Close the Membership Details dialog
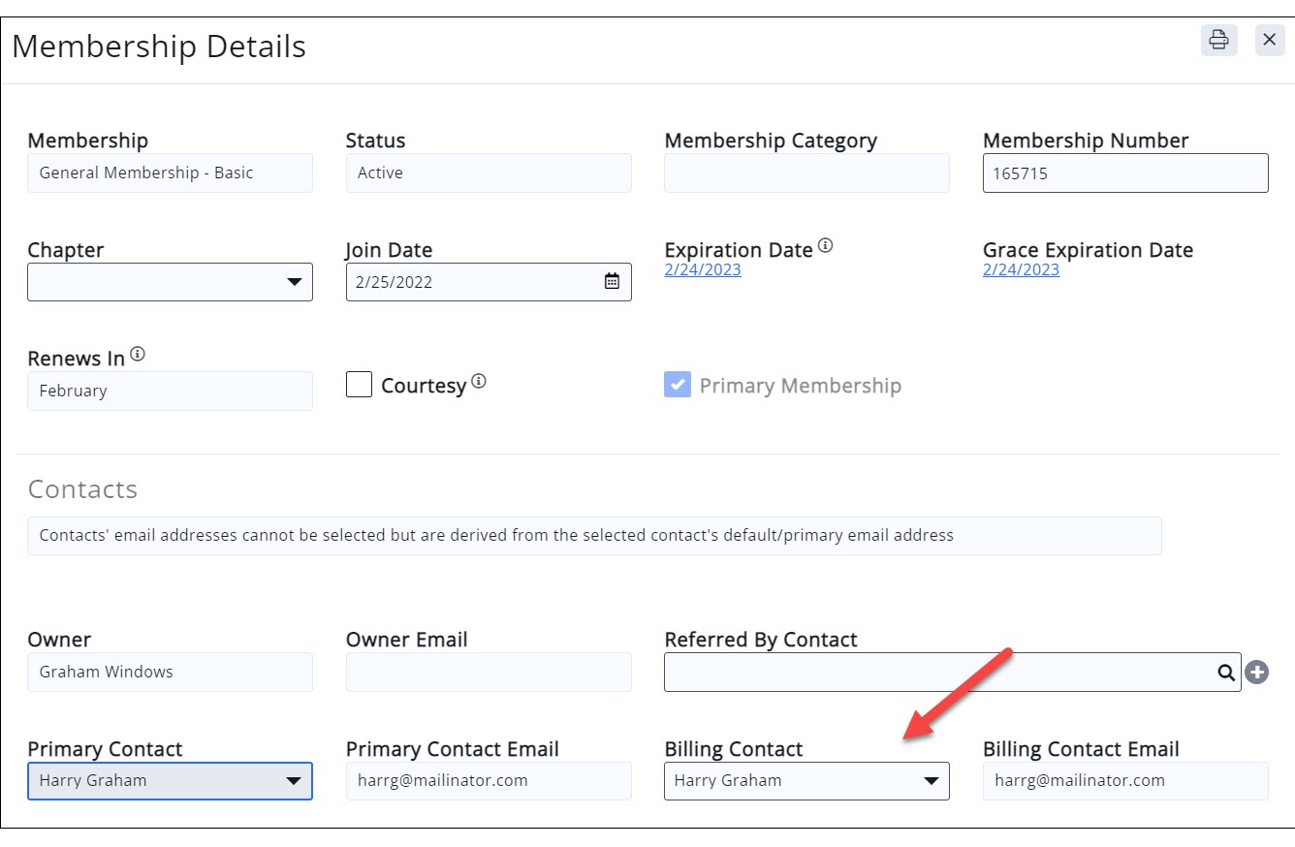The image size is (1295, 847). (1270, 40)
